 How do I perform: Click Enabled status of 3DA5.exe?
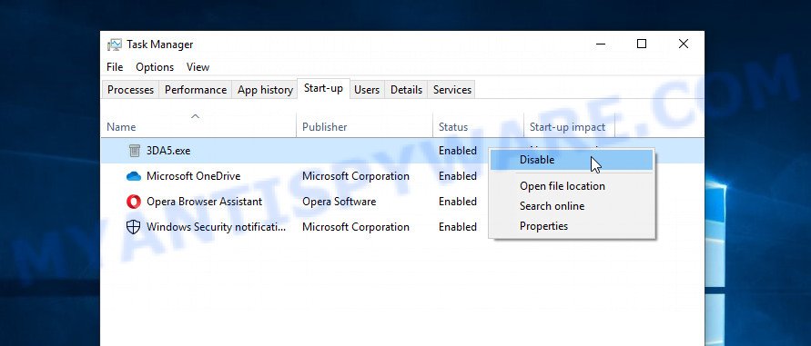458,151
